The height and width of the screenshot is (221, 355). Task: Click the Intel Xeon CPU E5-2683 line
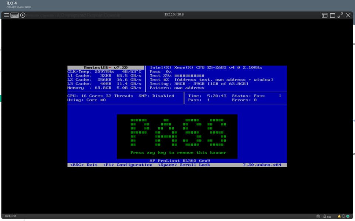pos(206,67)
